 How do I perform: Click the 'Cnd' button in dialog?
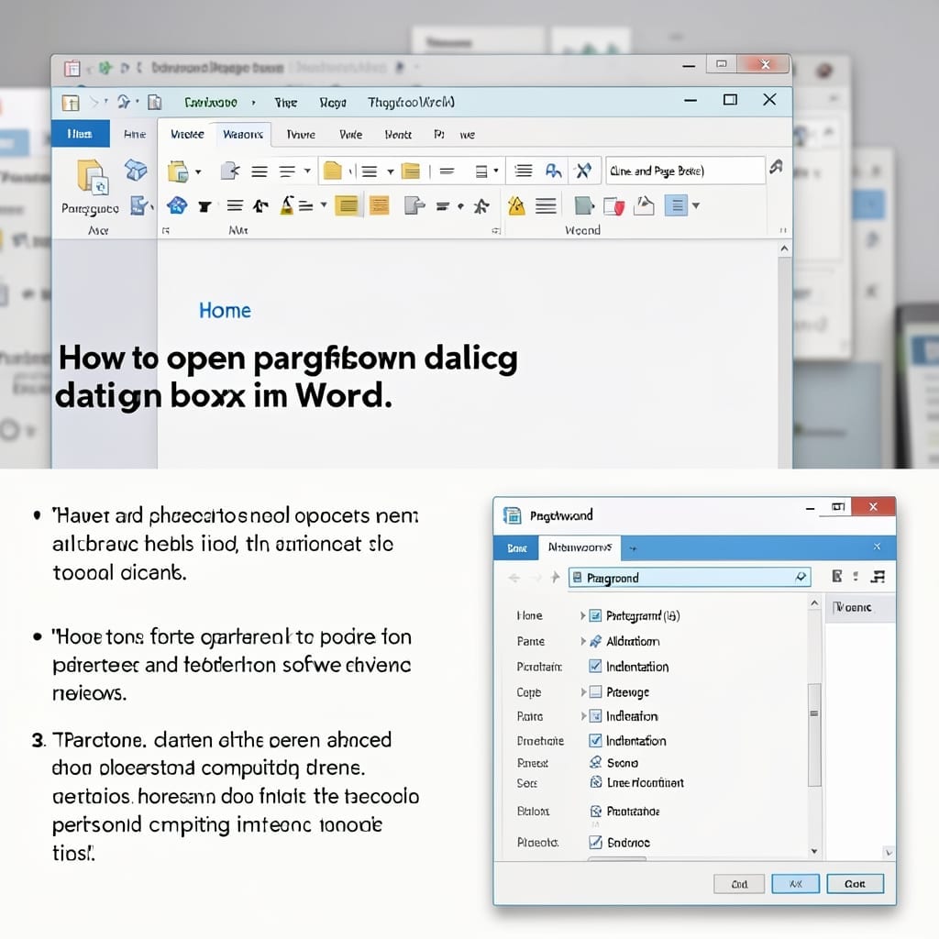click(739, 884)
